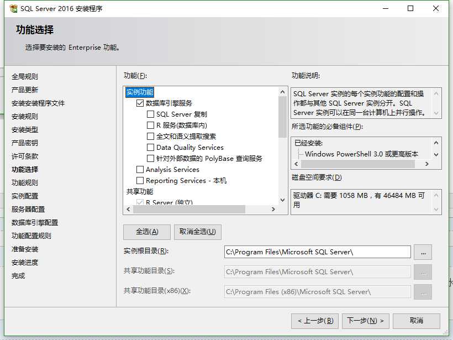
Task: Click disk space box scroll down arrow
Action: (436, 209)
